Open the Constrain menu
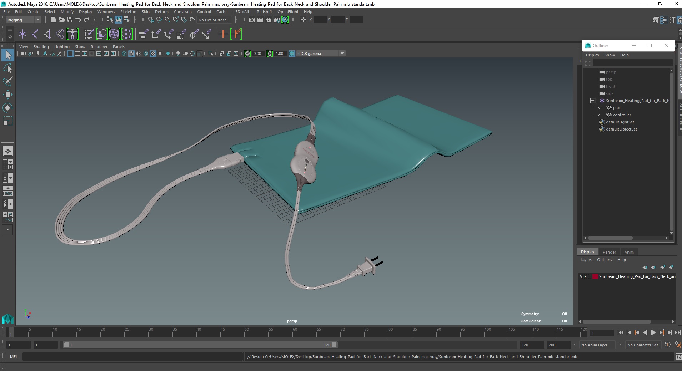682x371 pixels. pyautogui.click(x=182, y=12)
